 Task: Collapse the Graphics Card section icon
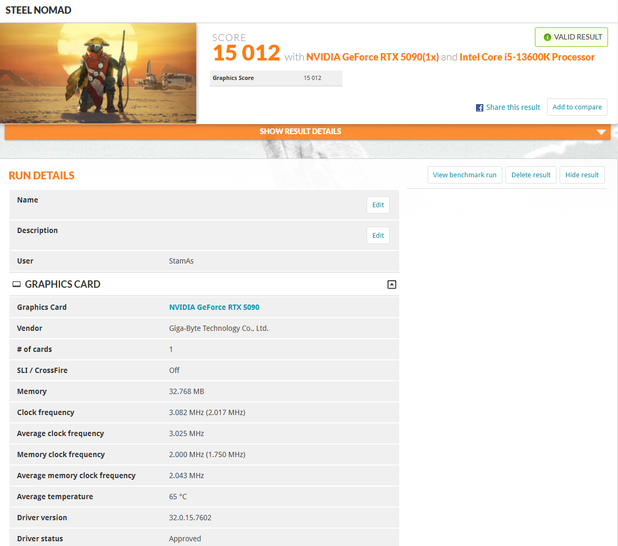(x=391, y=285)
